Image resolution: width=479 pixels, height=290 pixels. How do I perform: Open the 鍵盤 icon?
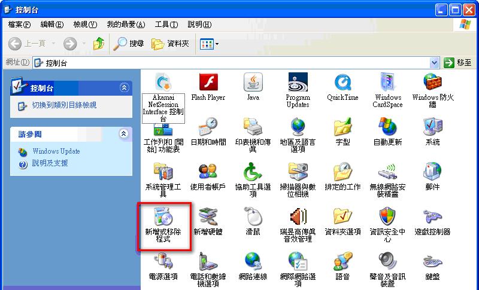click(432, 261)
